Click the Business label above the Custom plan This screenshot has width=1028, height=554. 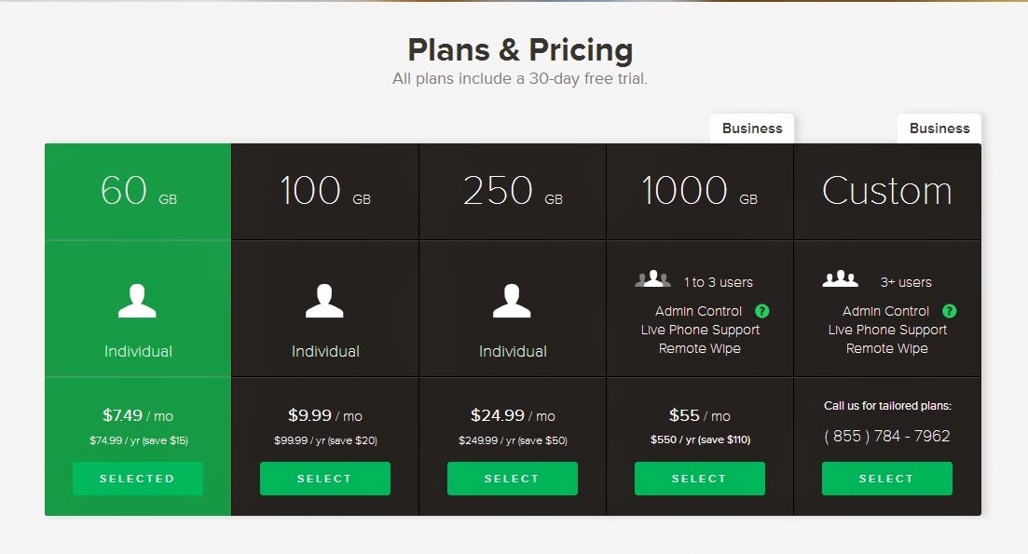click(x=939, y=128)
